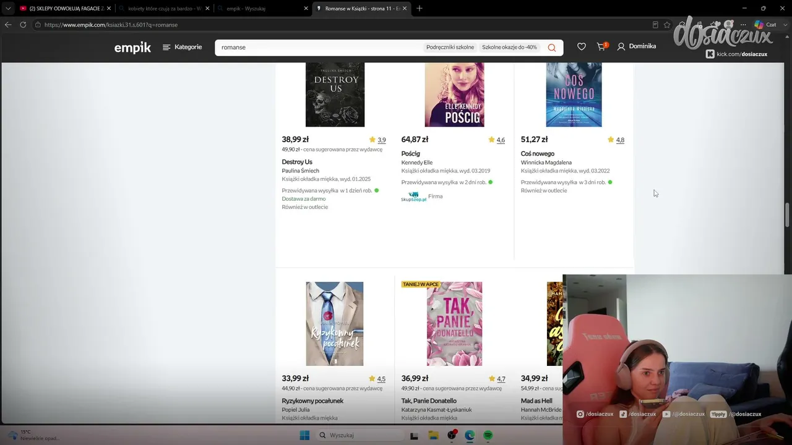This screenshot has width=792, height=445.
Task: Click the taskbar Wyszukaj search box
Action: [359, 436]
